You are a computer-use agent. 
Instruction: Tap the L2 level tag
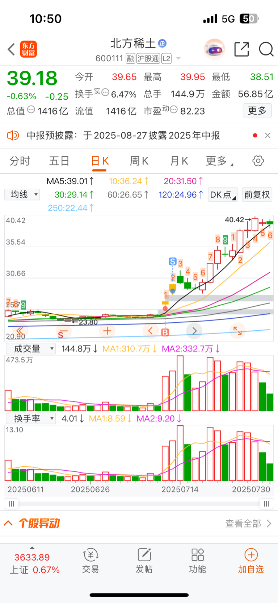(166, 58)
